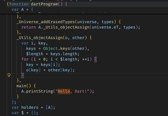This screenshot has width=168, height=116.
Task: Click the opening brace after the for loop
Action: 95,59
